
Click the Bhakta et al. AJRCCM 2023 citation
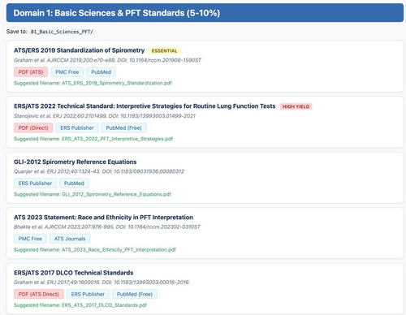(x=107, y=227)
